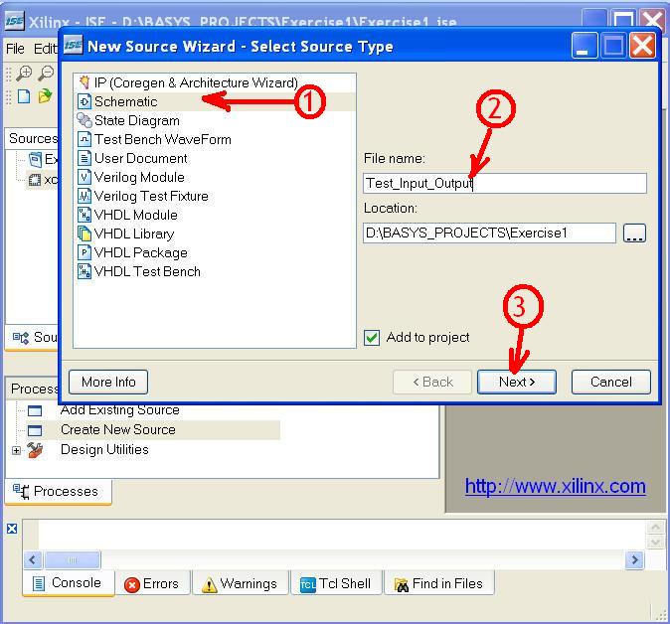Pick the State Diagram source type
The width and height of the screenshot is (670, 624).
tap(128, 120)
